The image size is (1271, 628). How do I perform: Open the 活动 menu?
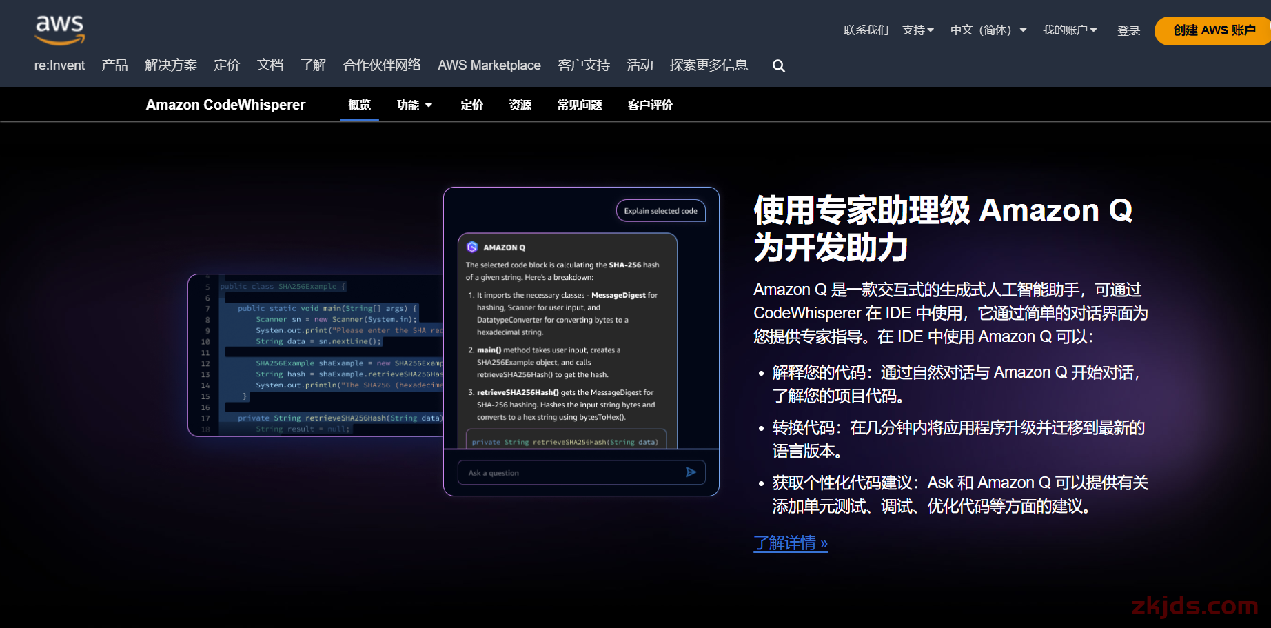(x=640, y=65)
